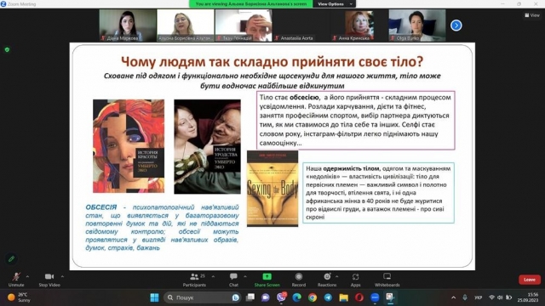The height and width of the screenshot is (306, 545).
Task: Click the История красоты book cover
Action: pyautogui.click(x=129, y=146)
